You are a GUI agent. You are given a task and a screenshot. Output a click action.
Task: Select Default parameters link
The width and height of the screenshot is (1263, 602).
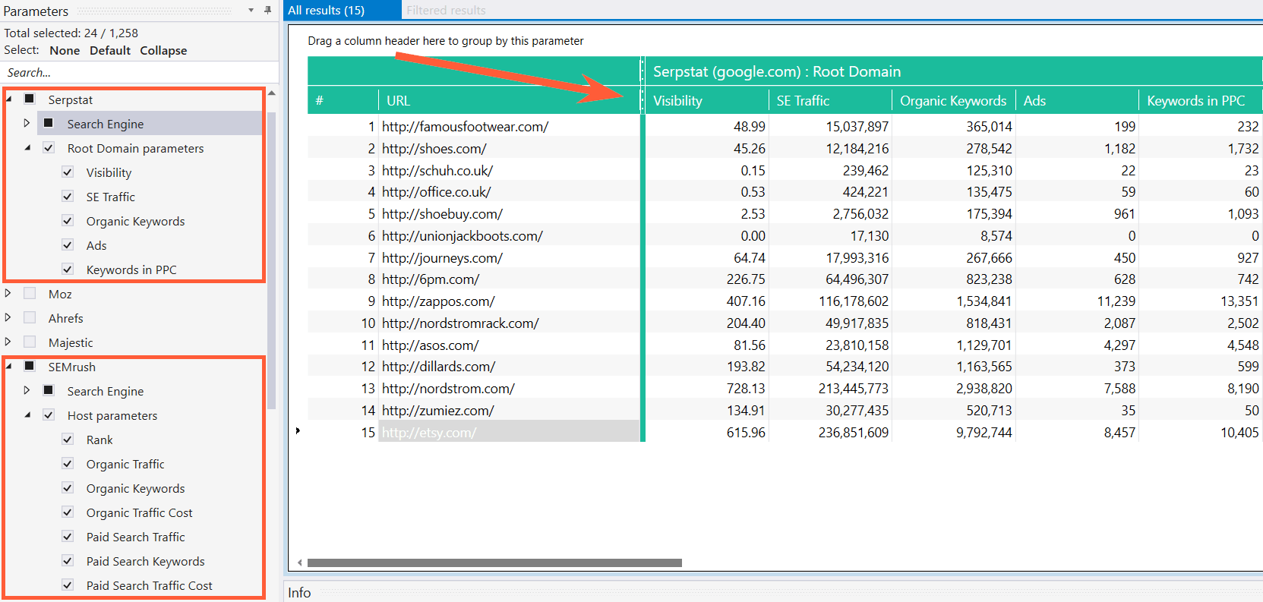(110, 50)
